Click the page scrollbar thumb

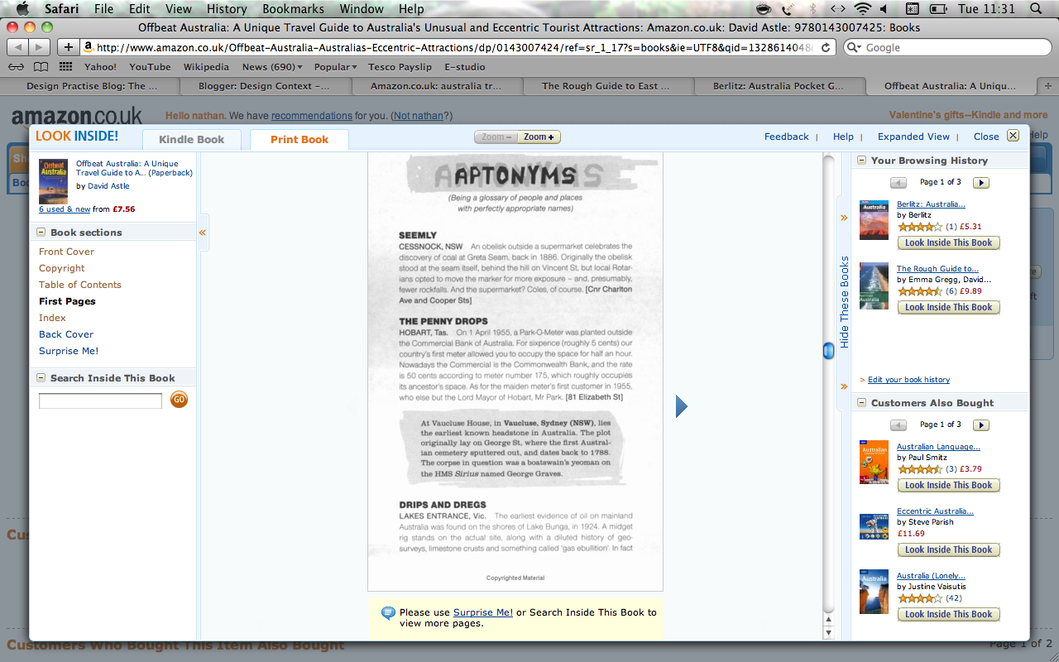(x=828, y=351)
